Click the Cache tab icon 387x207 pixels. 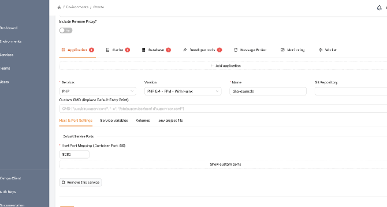coord(107,50)
